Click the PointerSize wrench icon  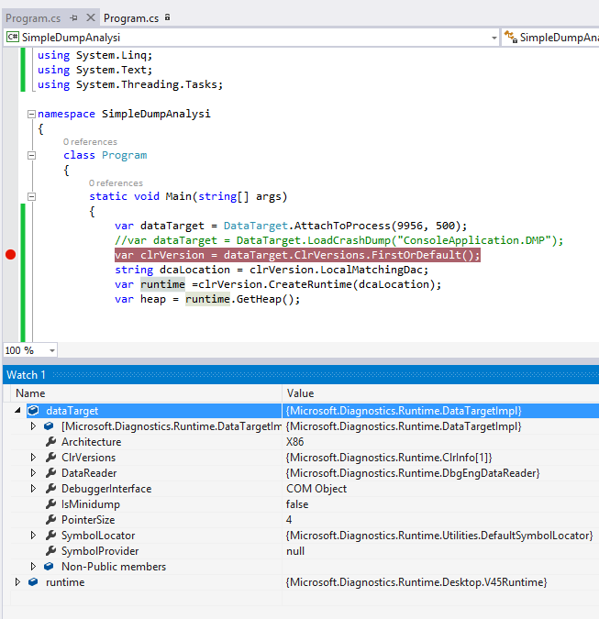coord(50,520)
